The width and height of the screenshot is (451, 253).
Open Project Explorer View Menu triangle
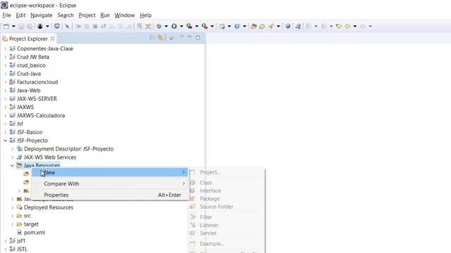tap(182, 37)
